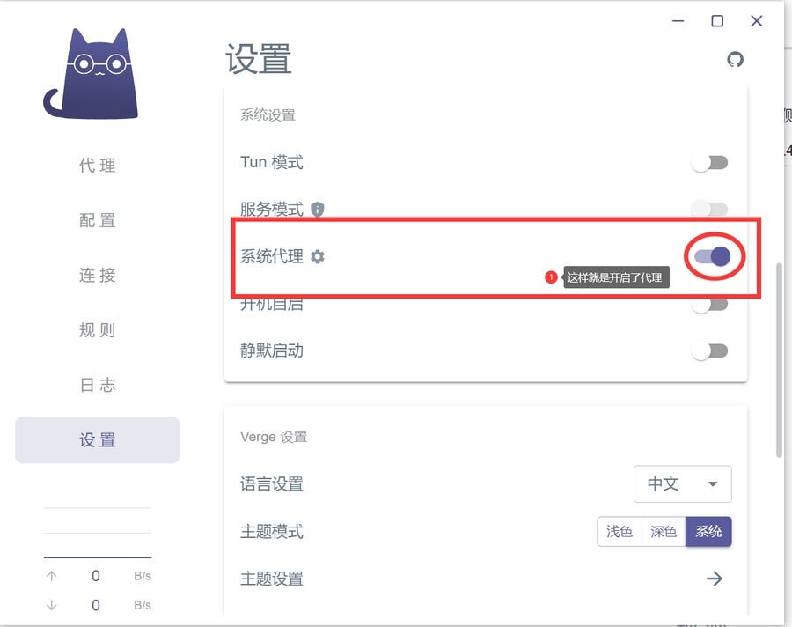Click the Clash Verge cat logo
Viewport: 792px width, 627px height.
(92, 74)
